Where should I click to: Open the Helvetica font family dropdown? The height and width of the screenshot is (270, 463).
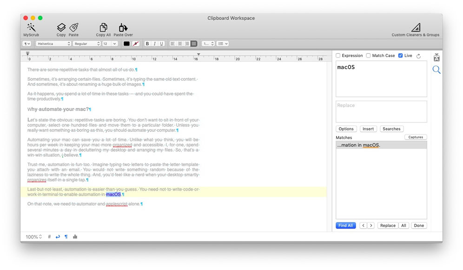(x=53, y=44)
